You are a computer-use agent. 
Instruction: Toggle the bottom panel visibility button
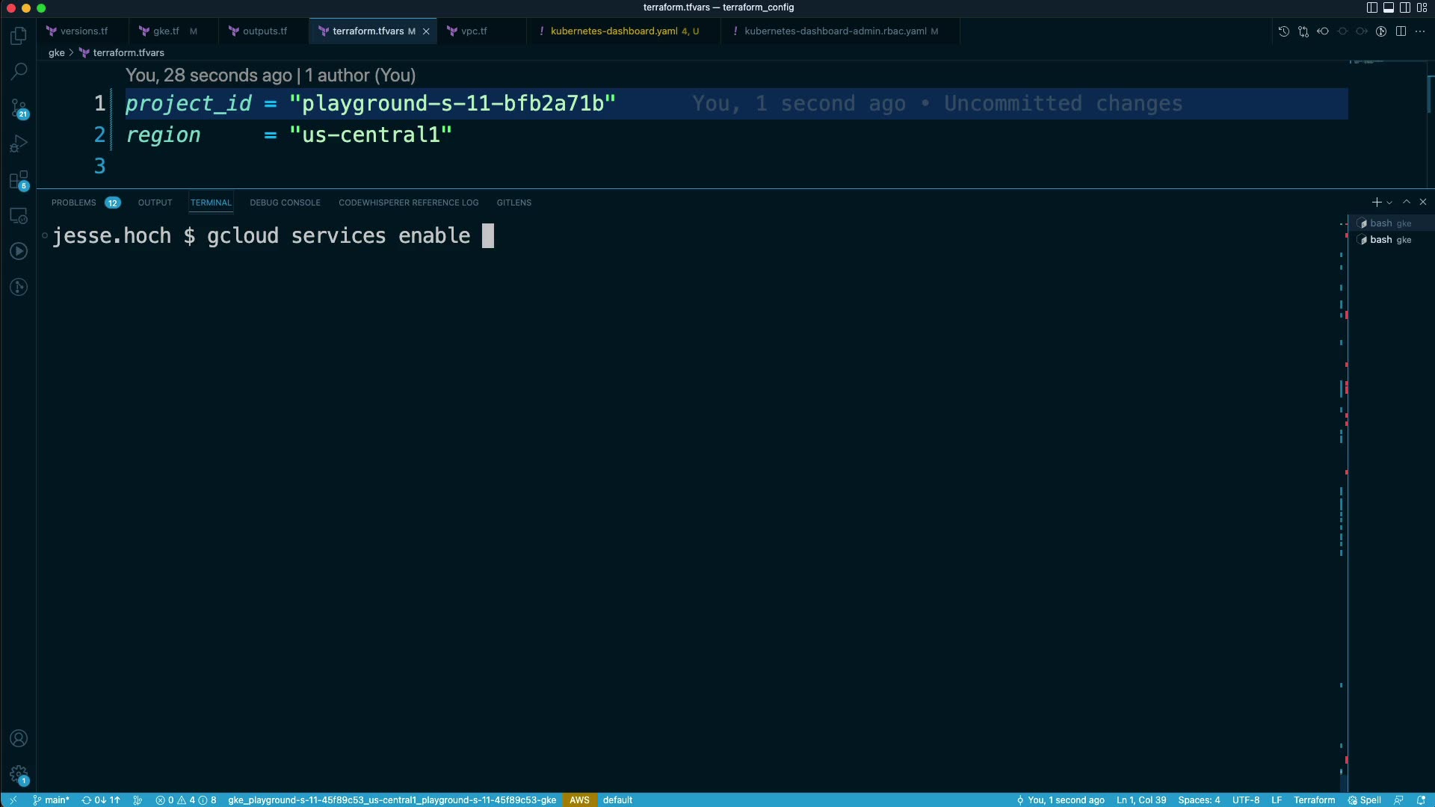[x=1389, y=7]
